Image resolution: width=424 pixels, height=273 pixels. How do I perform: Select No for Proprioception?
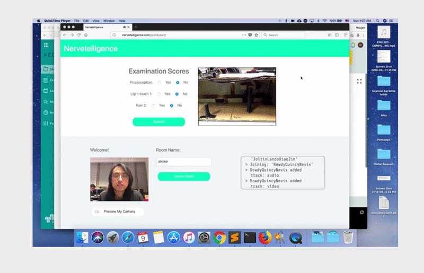tap(178, 83)
